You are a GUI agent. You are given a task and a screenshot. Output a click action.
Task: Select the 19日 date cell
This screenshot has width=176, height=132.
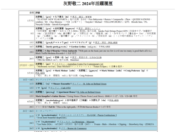tap(27, 52)
